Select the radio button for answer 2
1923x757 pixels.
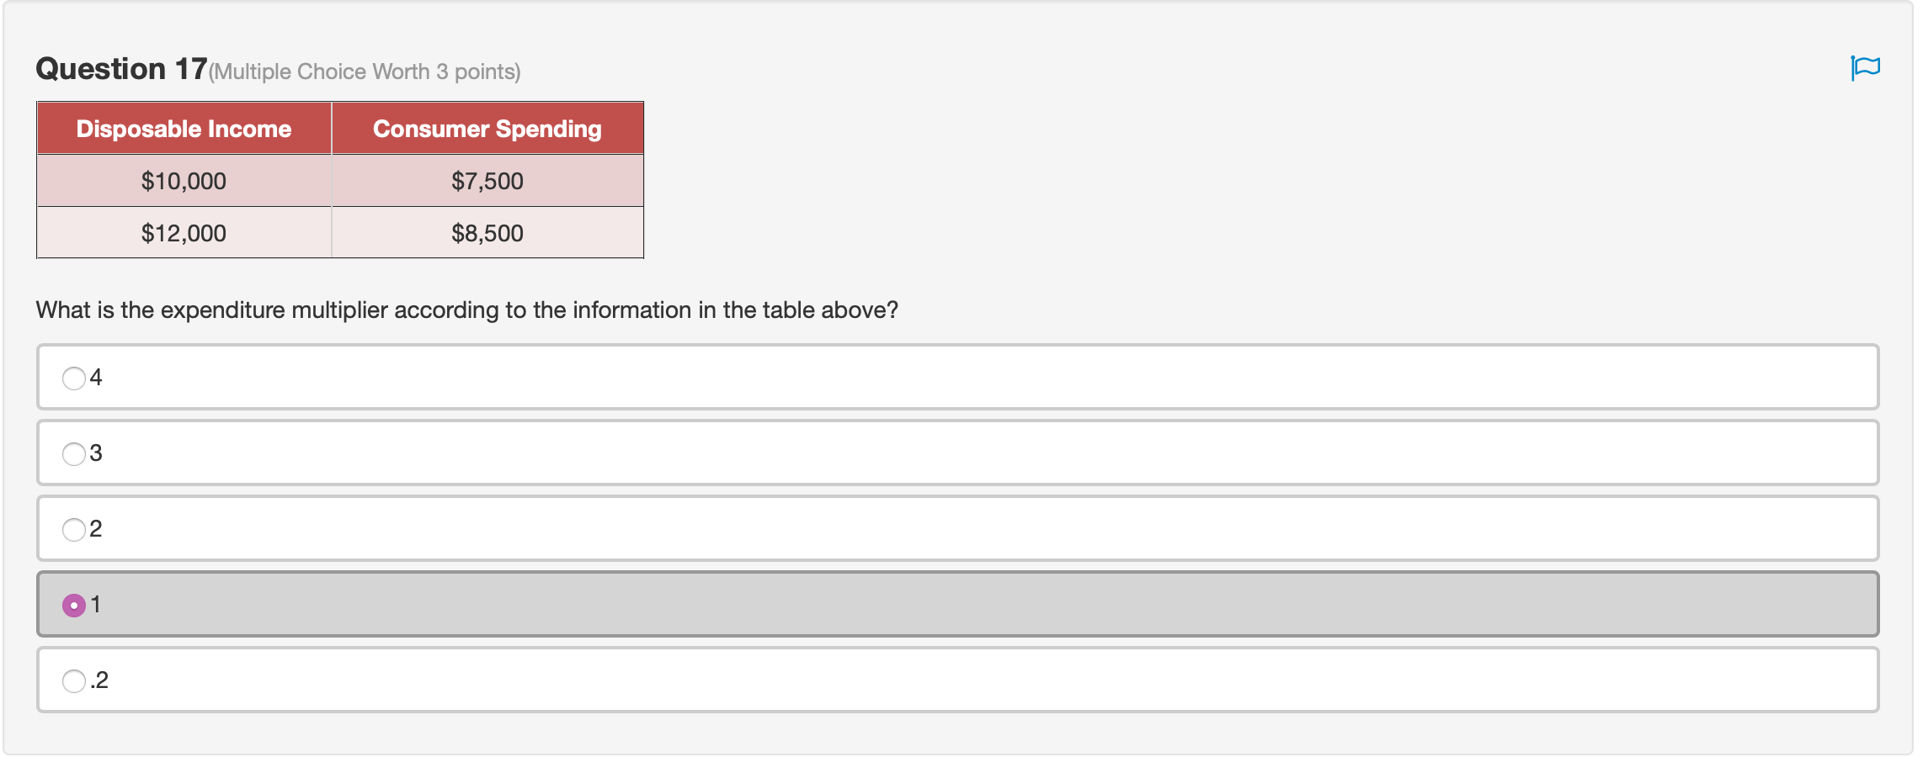74,529
